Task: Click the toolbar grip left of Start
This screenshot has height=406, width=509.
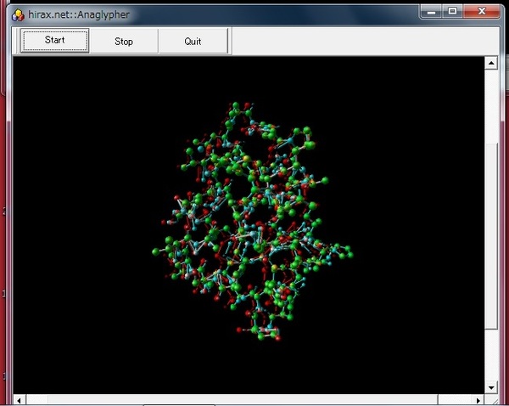Action: [x=15, y=41]
